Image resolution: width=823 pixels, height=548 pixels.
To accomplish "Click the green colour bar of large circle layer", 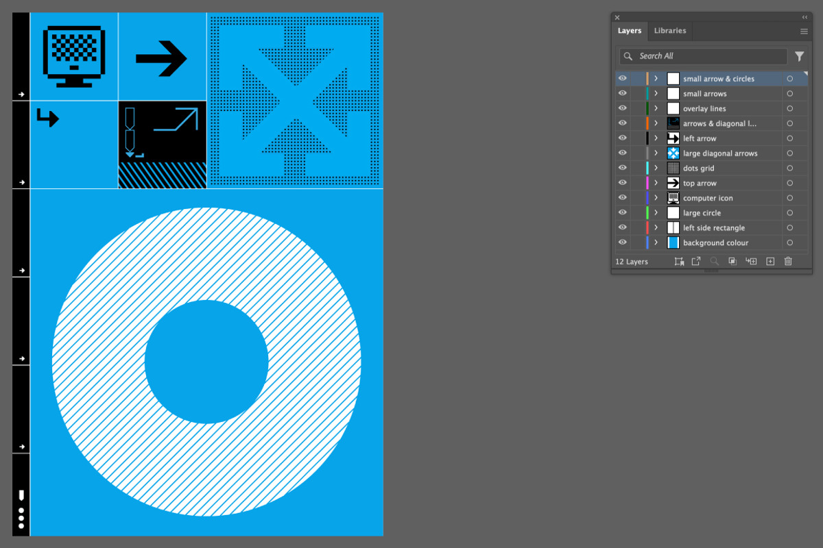I will coord(647,213).
